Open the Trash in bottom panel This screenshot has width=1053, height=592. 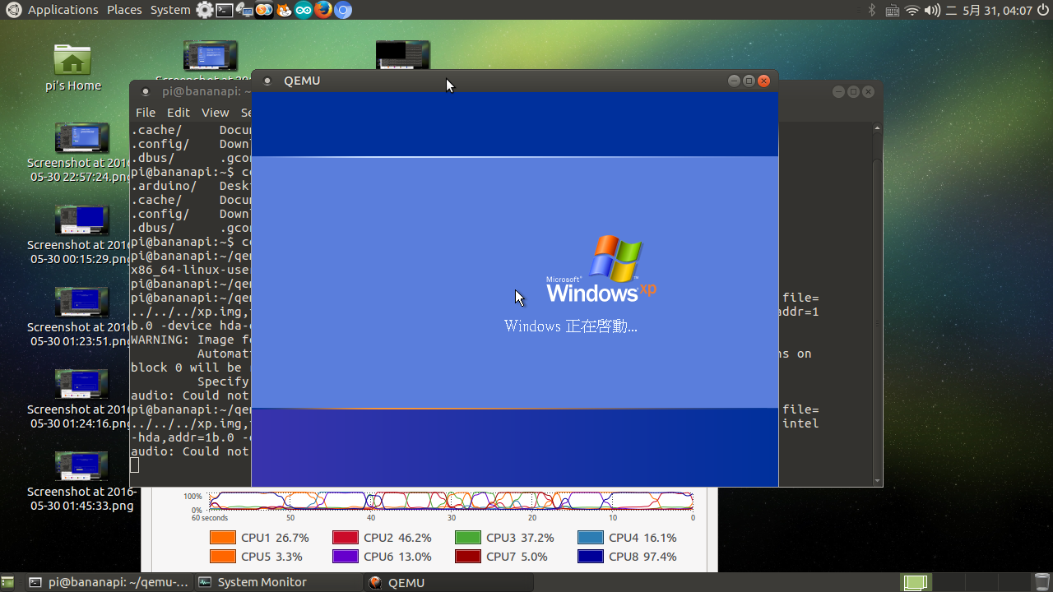pyautogui.click(x=1041, y=582)
